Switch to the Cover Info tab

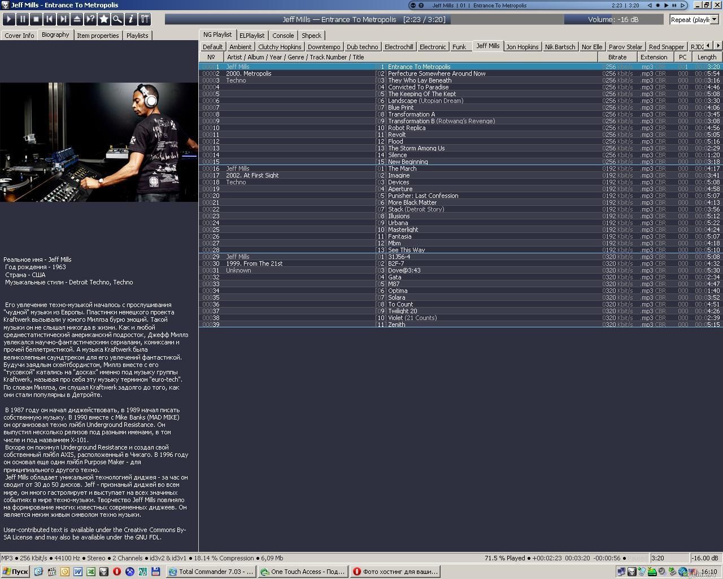pyautogui.click(x=19, y=35)
